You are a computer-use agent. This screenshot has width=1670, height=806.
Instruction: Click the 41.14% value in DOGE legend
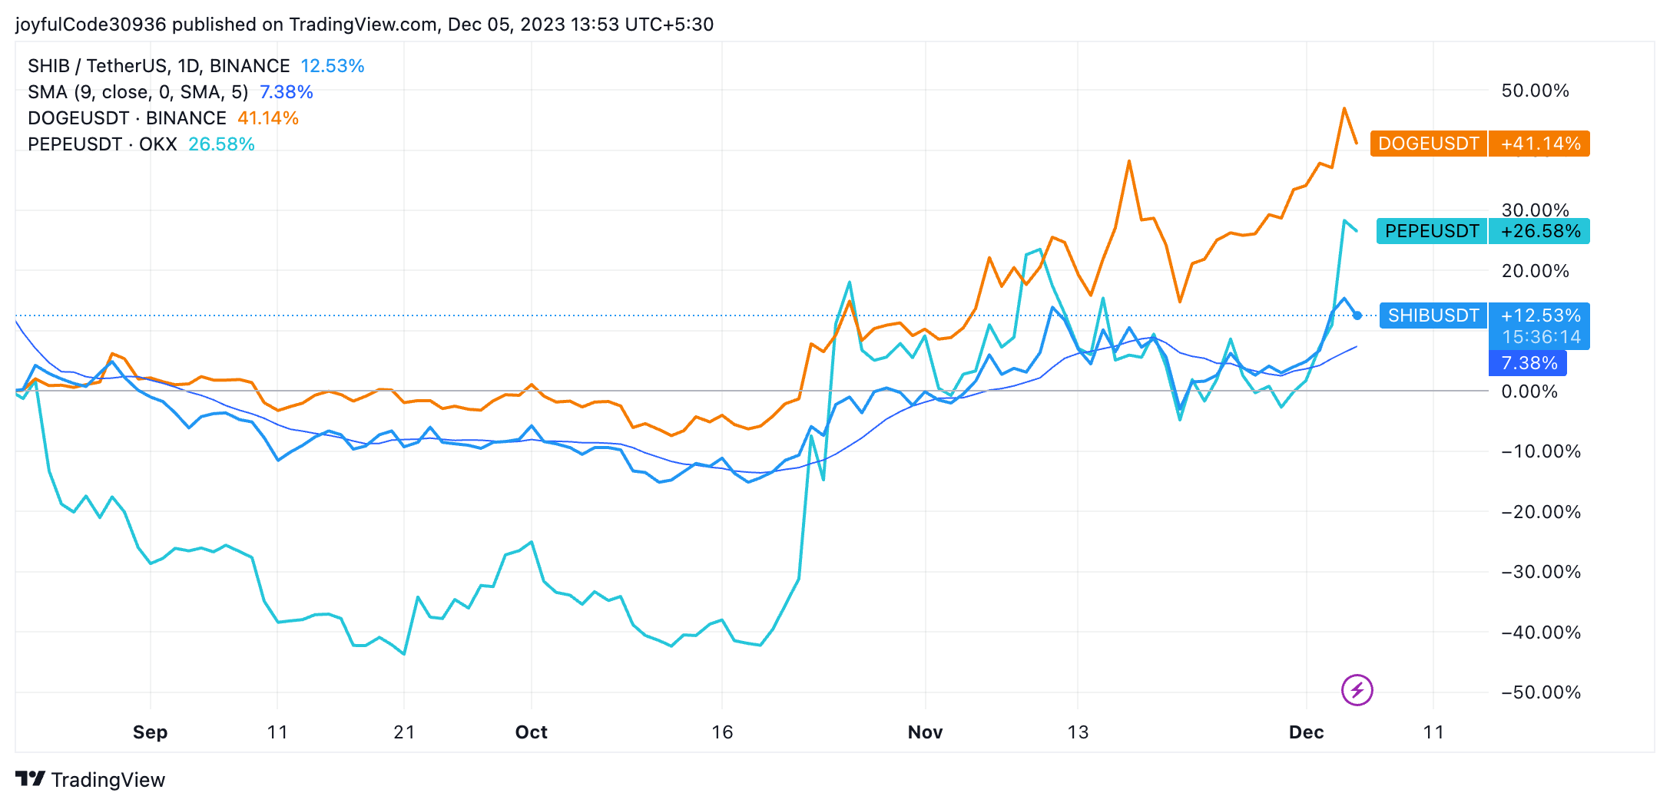pyautogui.click(x=267, y=118)
